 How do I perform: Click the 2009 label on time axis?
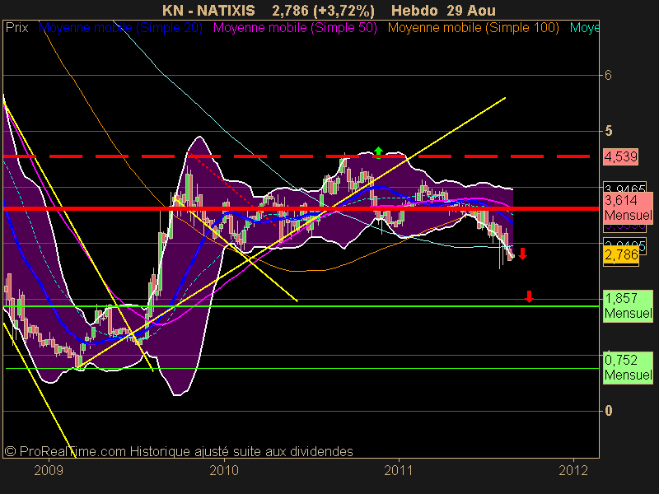pos(49,470)
